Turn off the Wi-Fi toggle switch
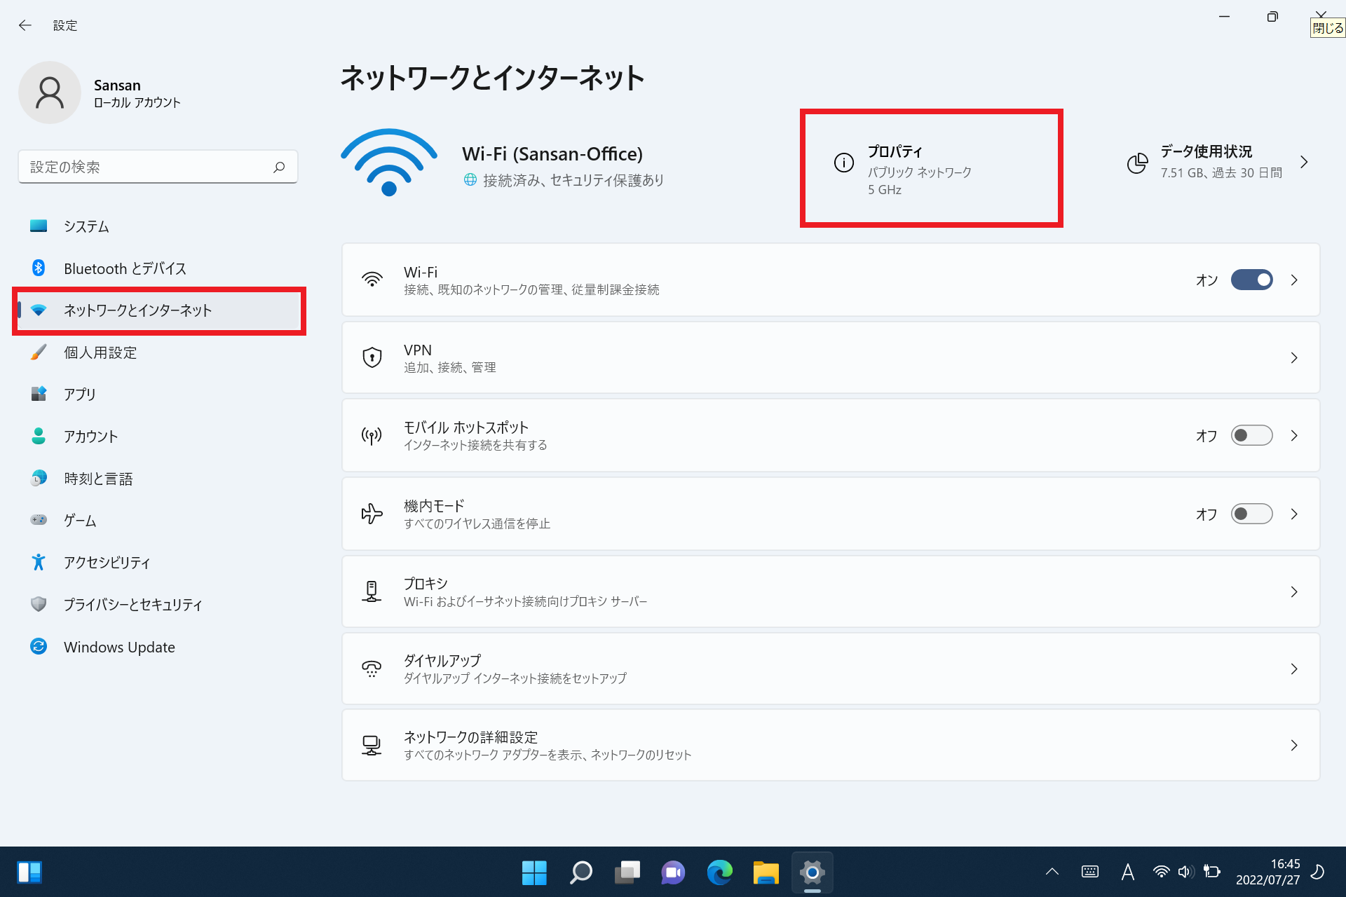 pyautogui.click(x=1252, y=280)
